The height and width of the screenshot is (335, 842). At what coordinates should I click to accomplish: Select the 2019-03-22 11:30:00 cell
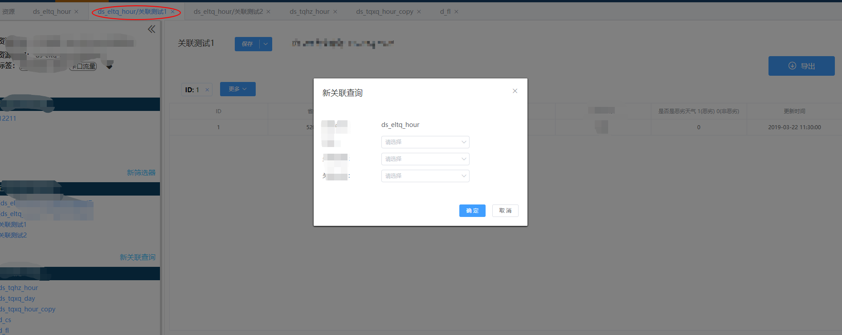(794, 127)
